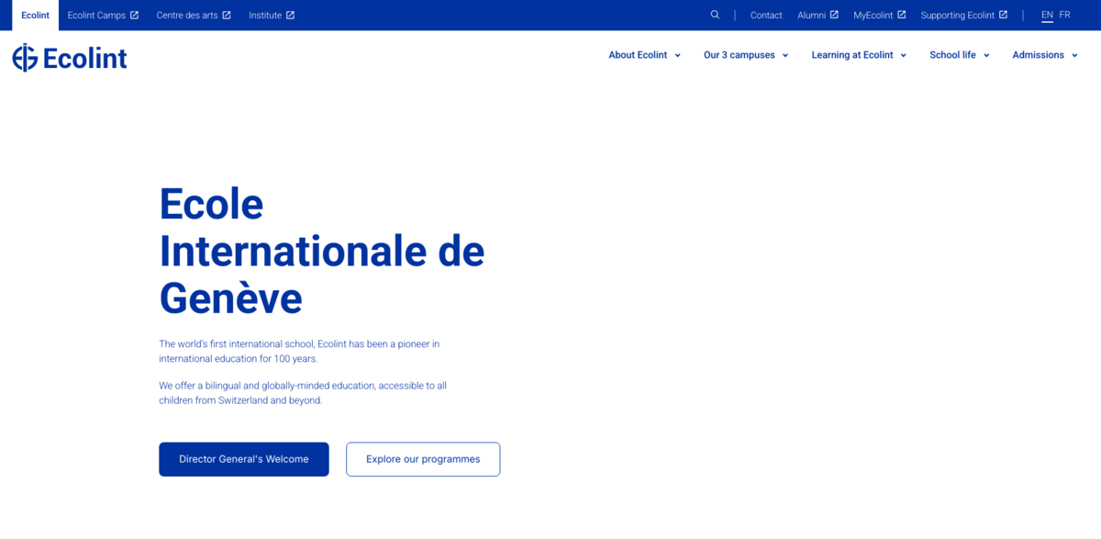Select the Ecolint tab in the top bar

[x=34, y=15]
